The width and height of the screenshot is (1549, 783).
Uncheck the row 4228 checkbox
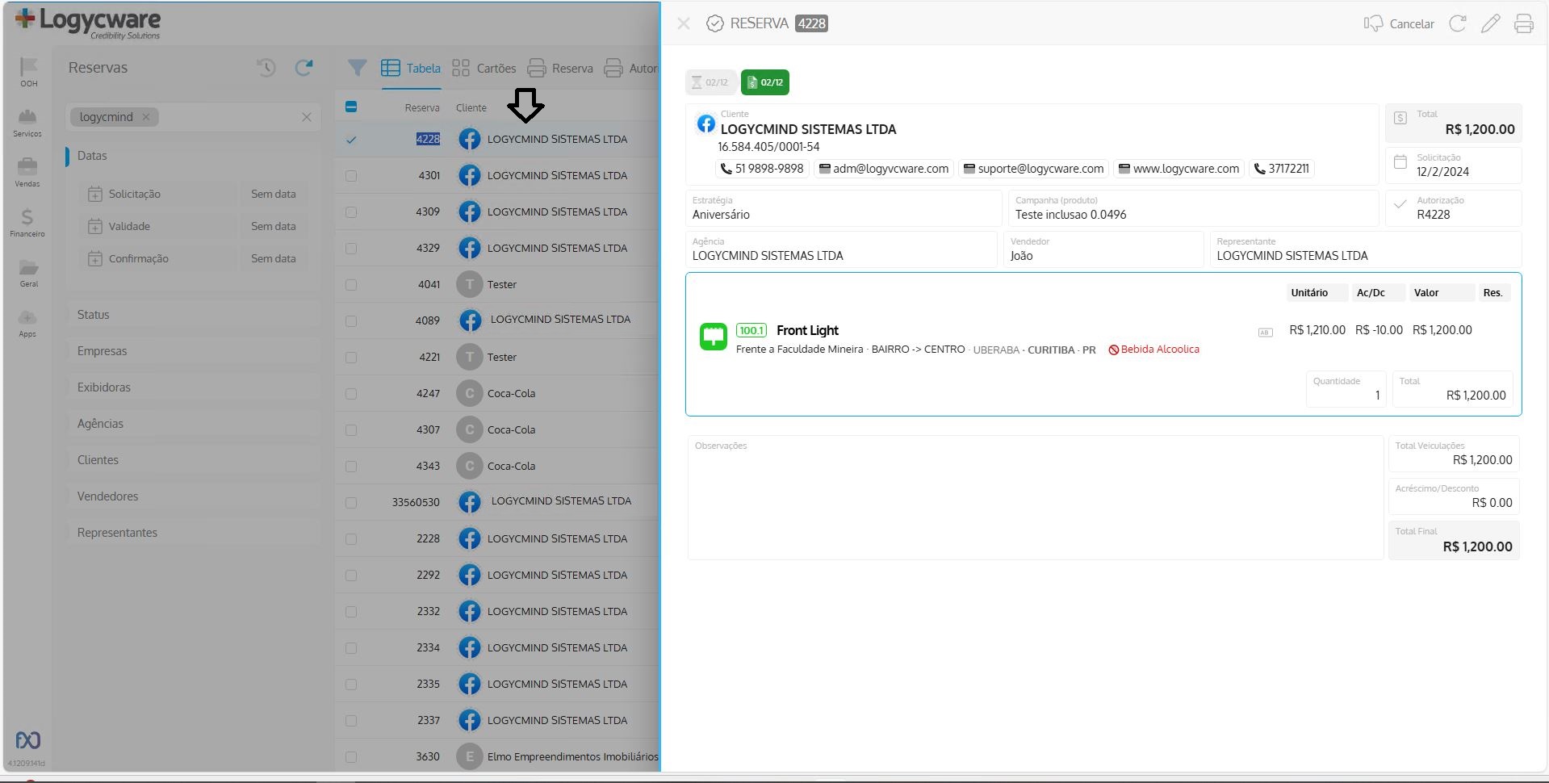(351, 140)
